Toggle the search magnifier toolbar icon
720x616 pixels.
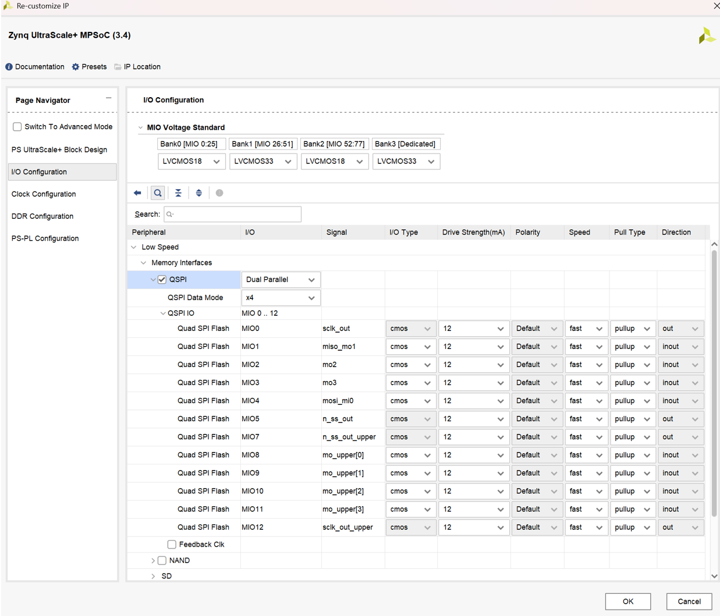point(158,193)
